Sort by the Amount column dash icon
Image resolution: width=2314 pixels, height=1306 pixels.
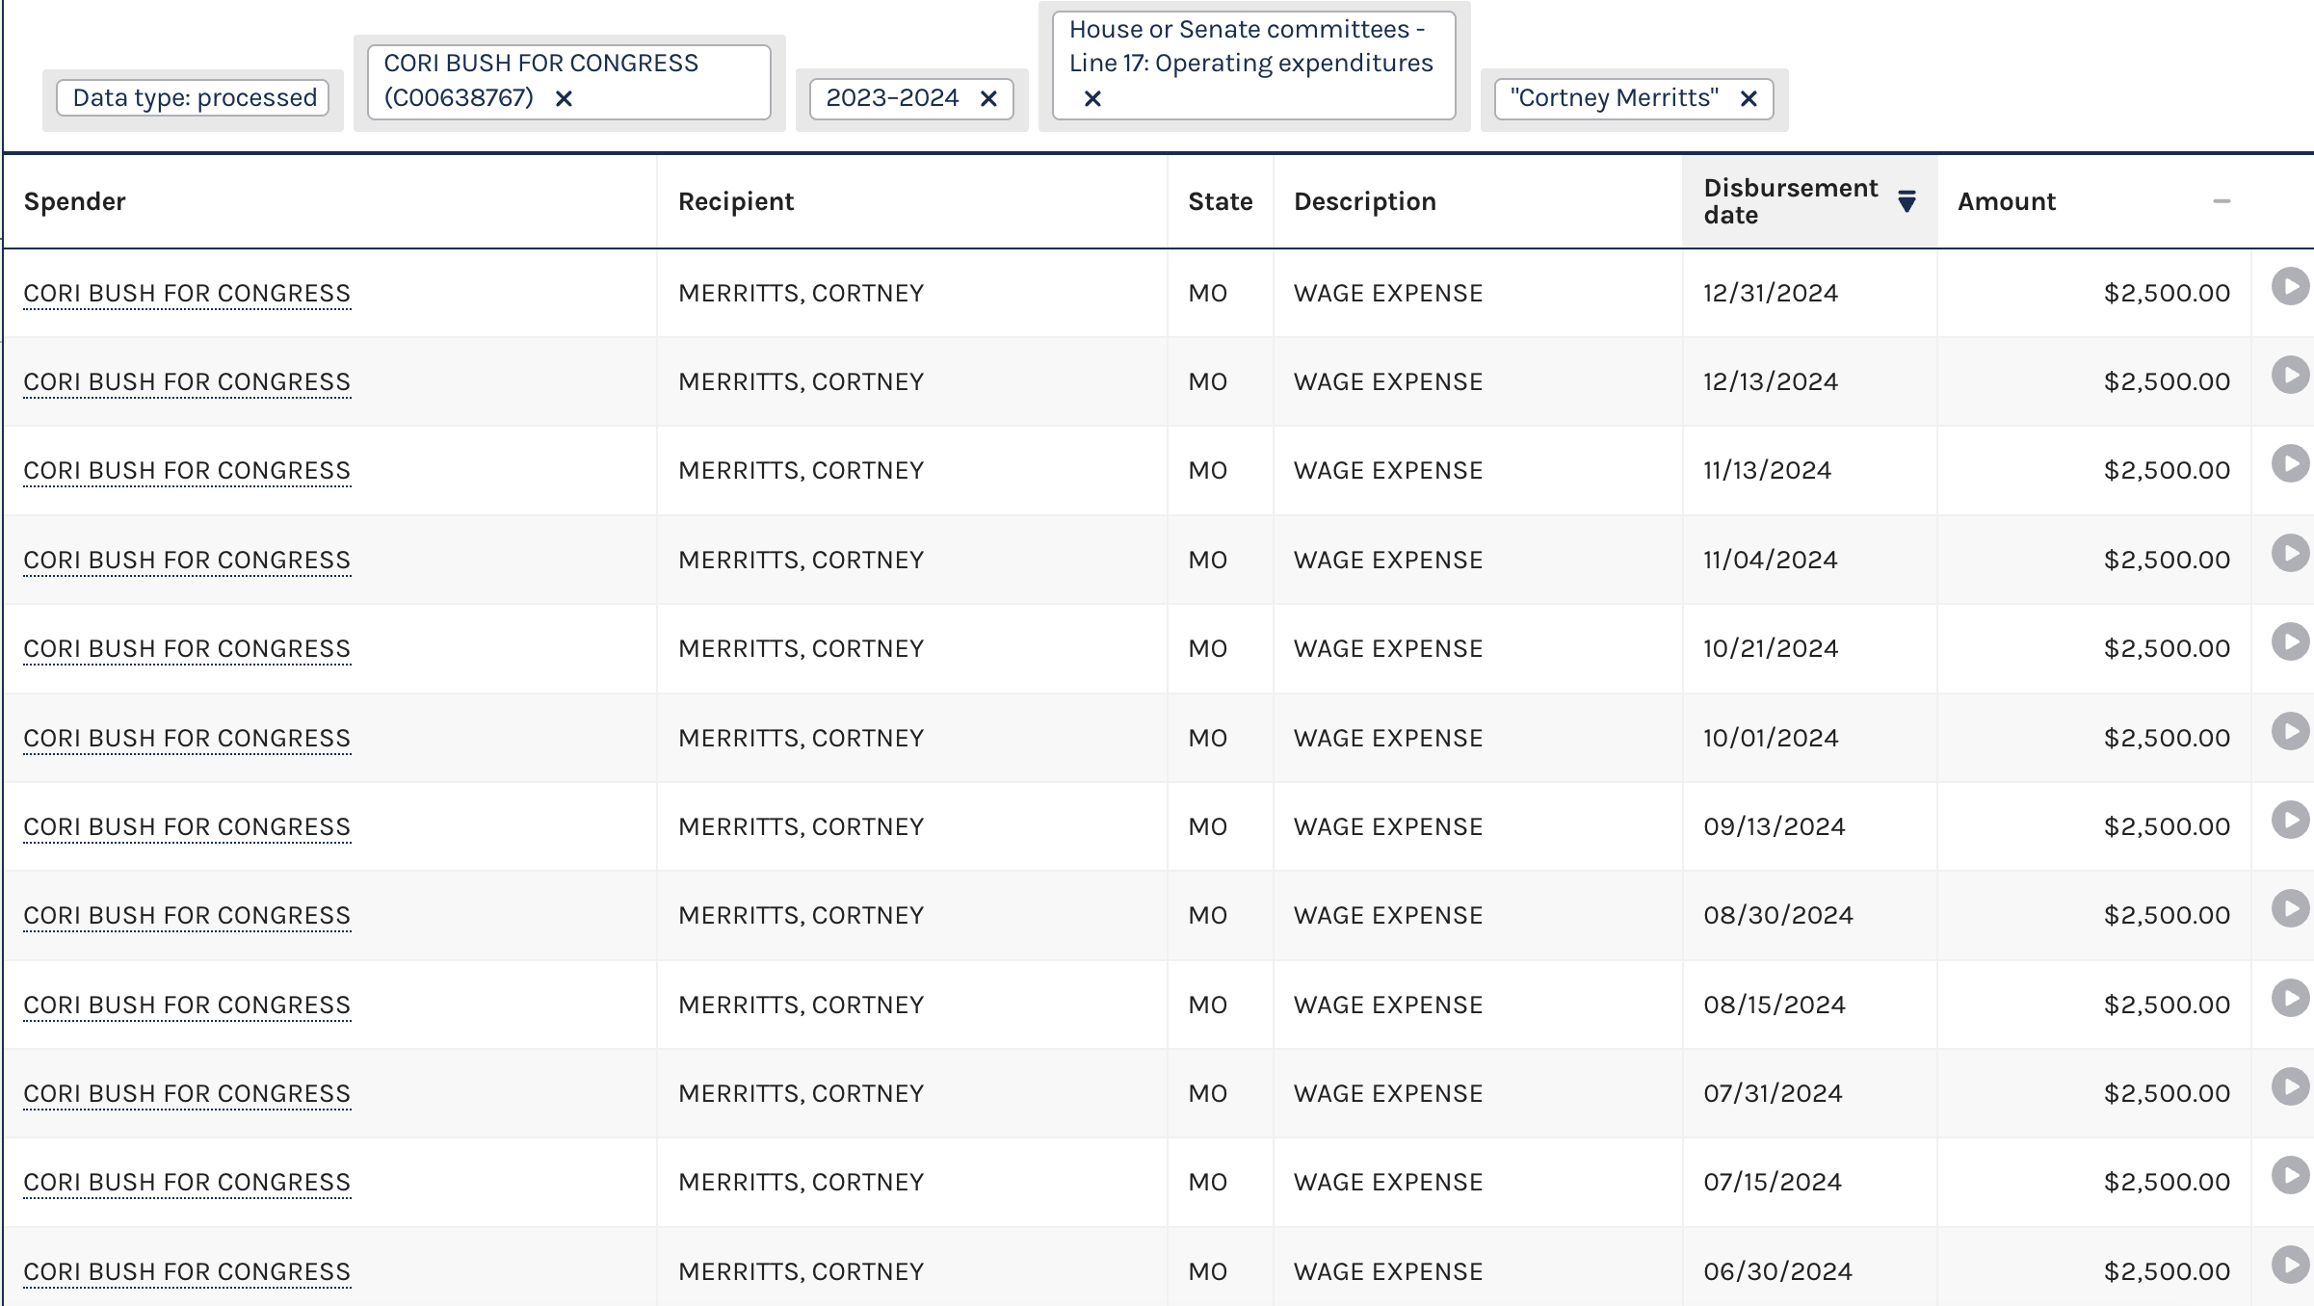(2222, 201)
